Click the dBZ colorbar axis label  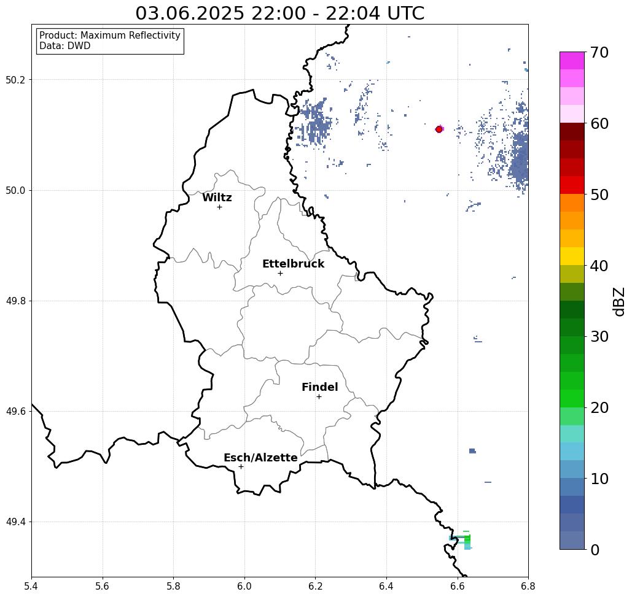click(618, 301)
